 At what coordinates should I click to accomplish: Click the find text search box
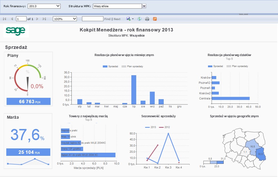click(92, 19)
